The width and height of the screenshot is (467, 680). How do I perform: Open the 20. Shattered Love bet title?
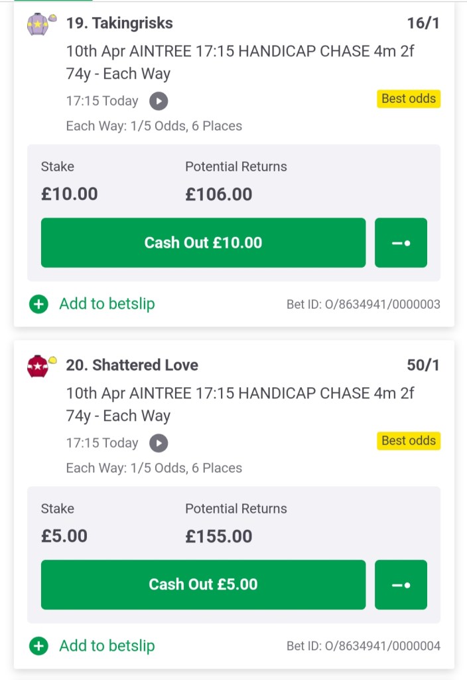coord(132,365)
